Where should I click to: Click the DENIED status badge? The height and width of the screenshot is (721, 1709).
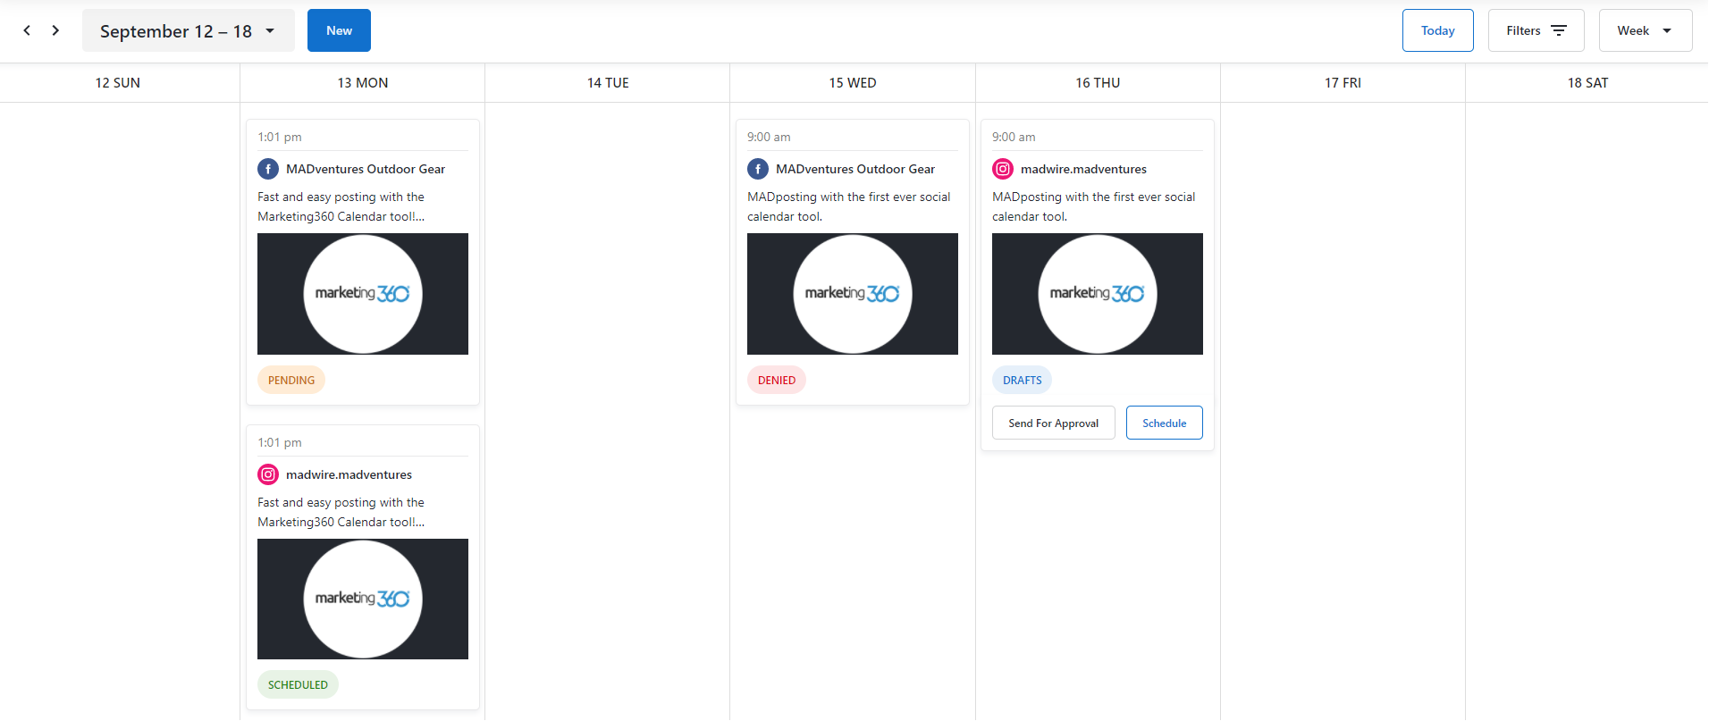pyautogui.click(x=777, y=380)
